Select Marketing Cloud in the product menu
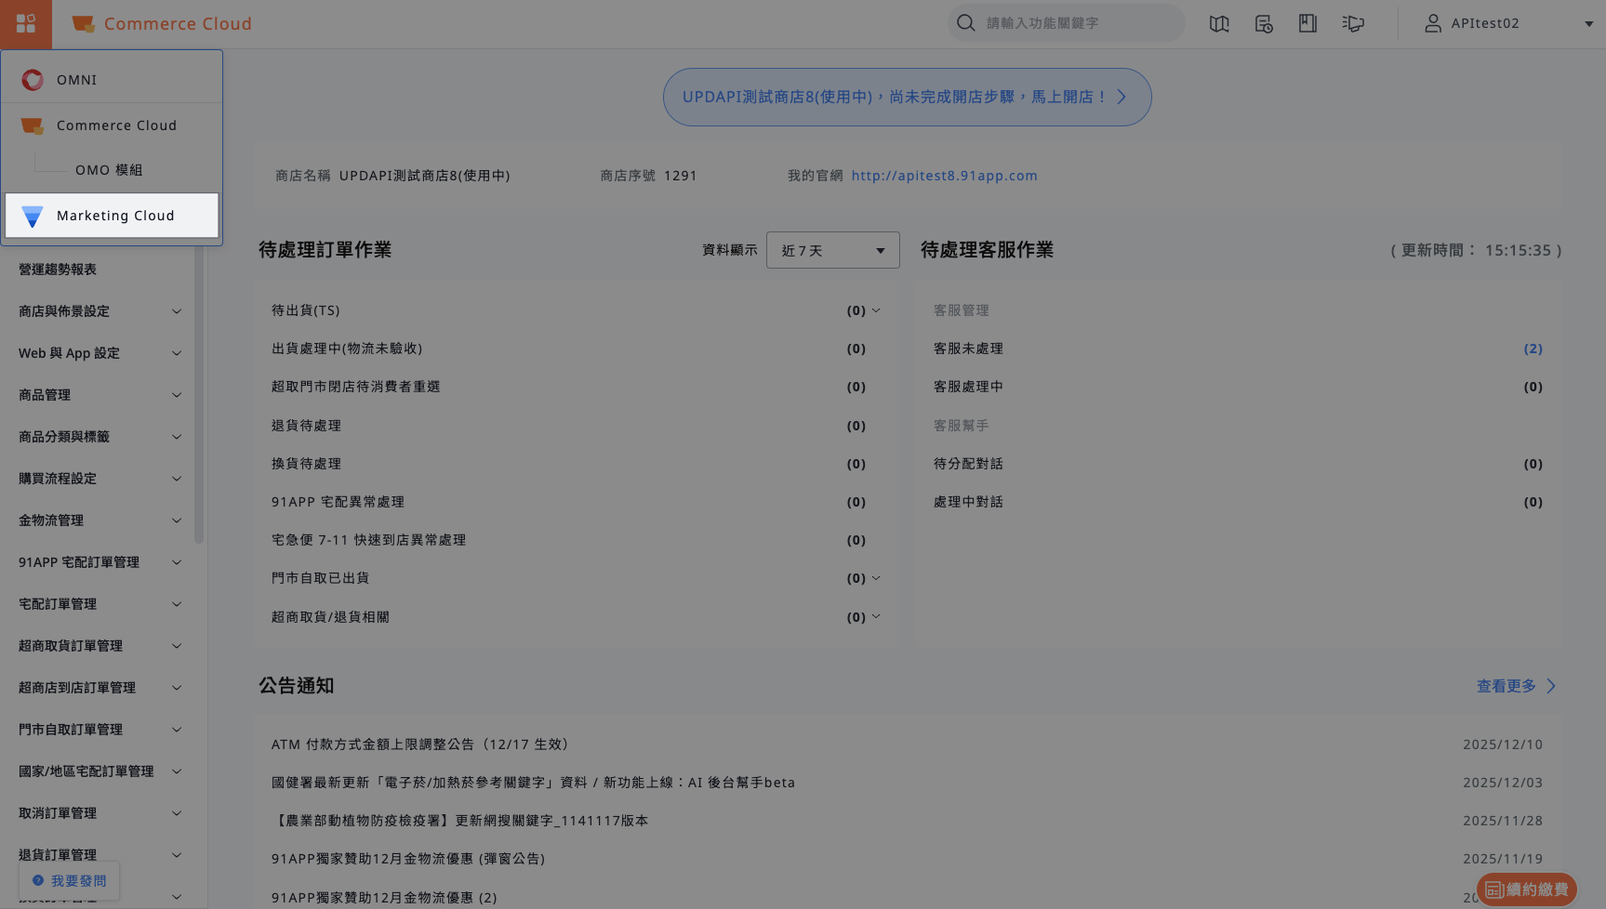 tap(112, 216)
